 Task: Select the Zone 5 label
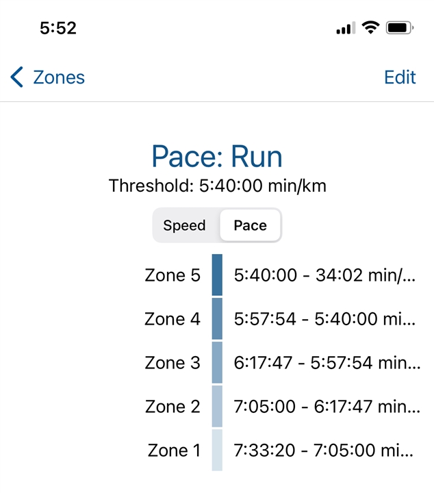(x=173, y=275)
